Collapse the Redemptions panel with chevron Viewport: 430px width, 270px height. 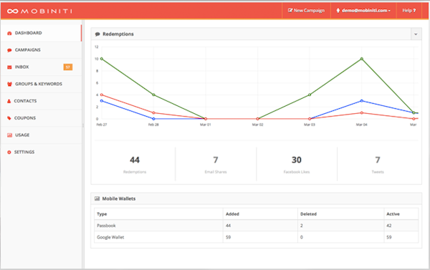pyautogui.click(x=416, y=34)
